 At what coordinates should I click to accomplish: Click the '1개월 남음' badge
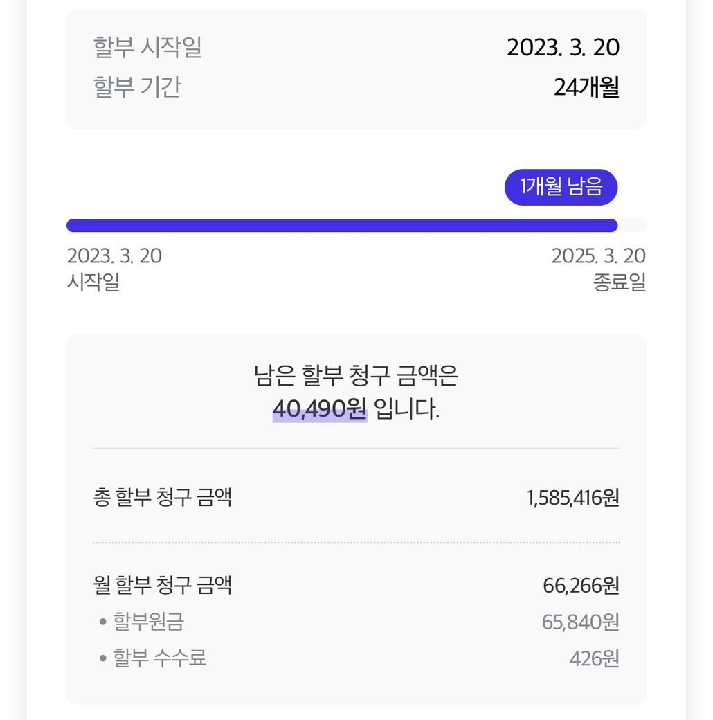click(x=561, y=187)
